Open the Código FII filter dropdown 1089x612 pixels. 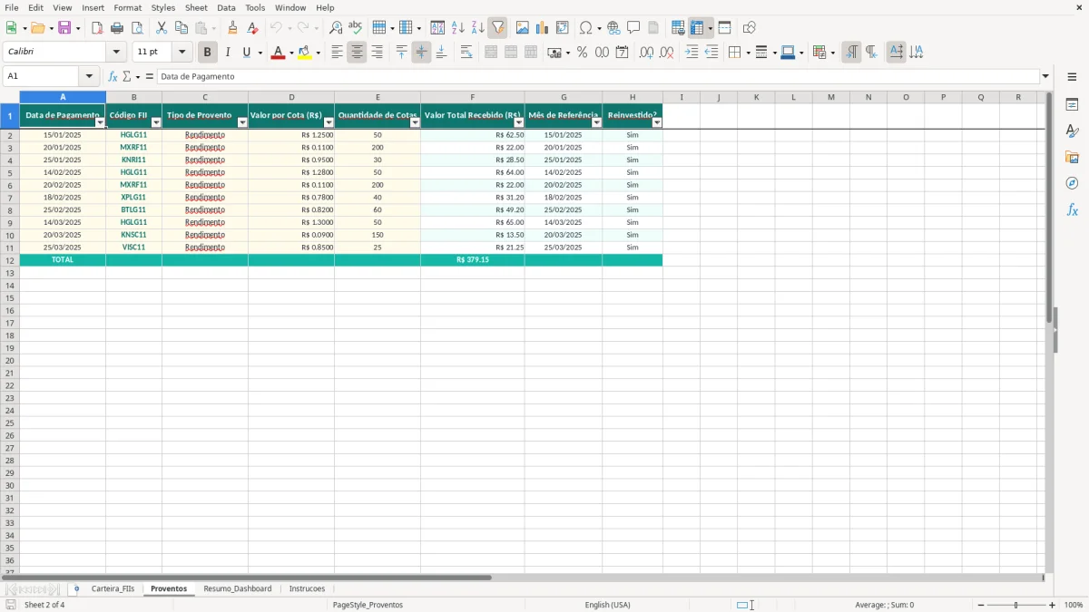pos(156,122)
